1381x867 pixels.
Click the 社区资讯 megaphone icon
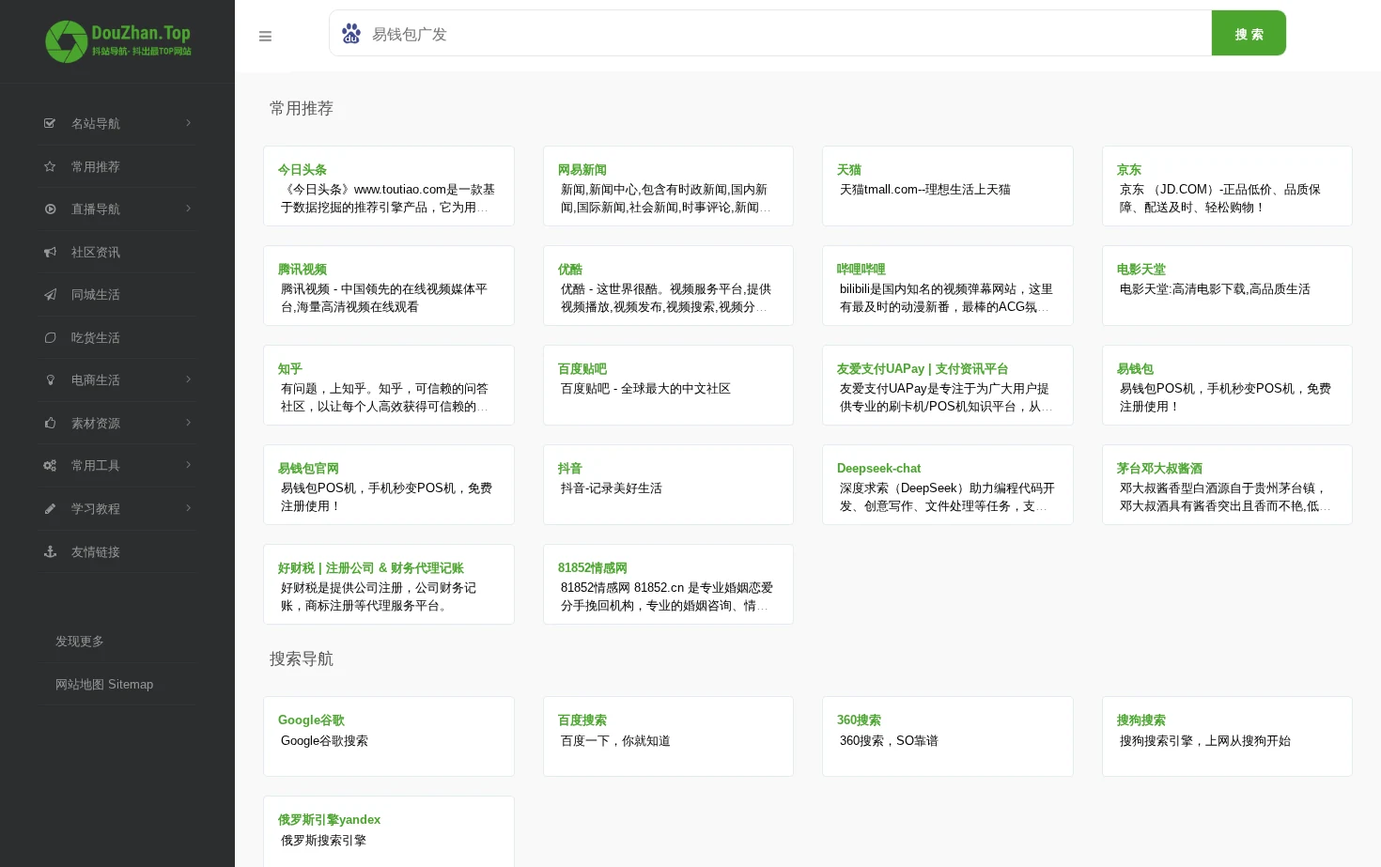pos(50,252)
